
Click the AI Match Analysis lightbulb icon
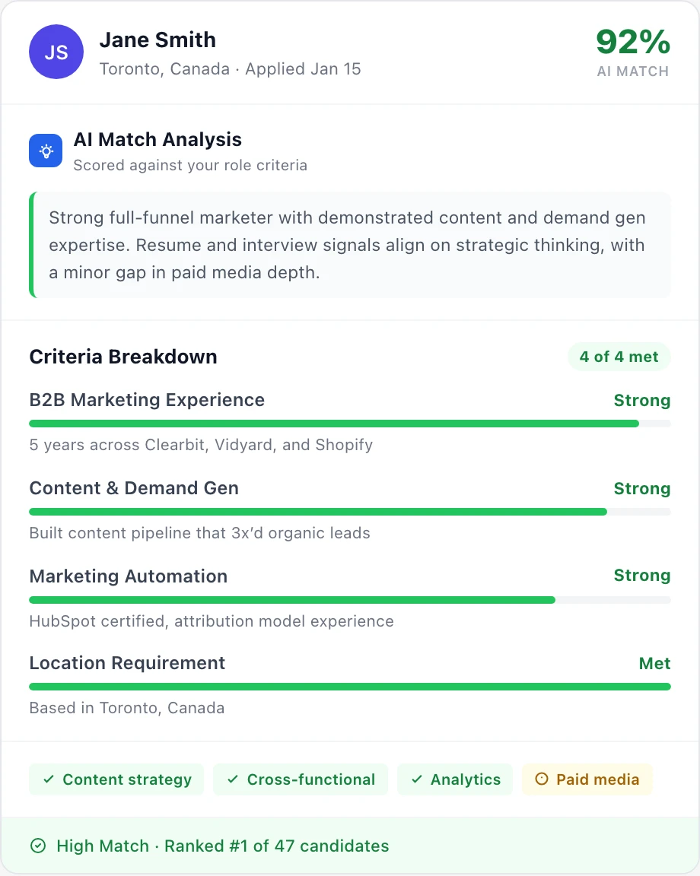(46, 151)
